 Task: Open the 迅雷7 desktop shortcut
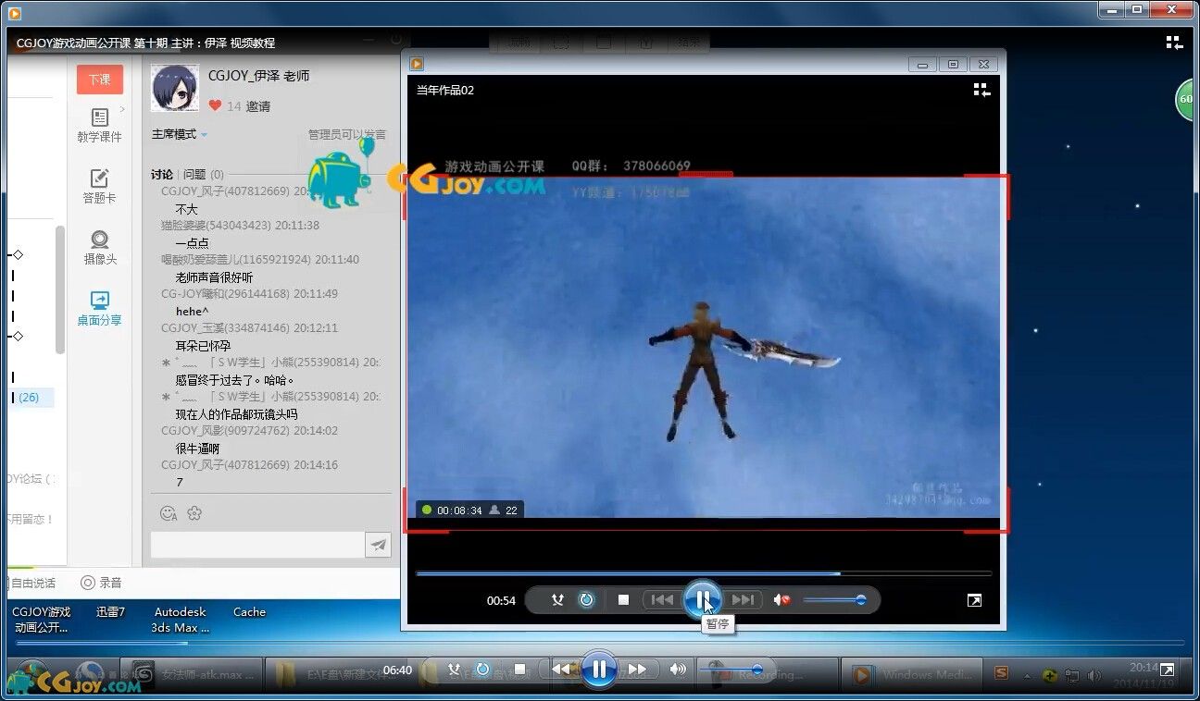[x=110, y=612]
